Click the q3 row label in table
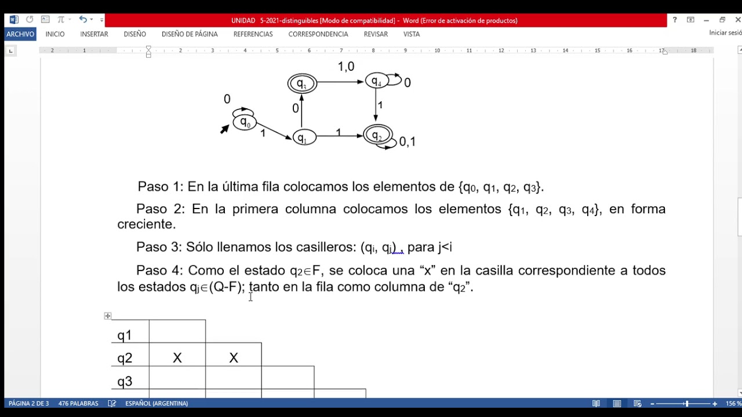This screenshot has height=417, width=742. pyautogui.click(x=125, y=381)
